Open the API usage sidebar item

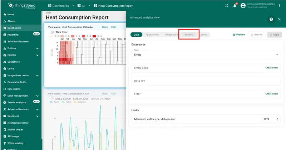(21, 136)
